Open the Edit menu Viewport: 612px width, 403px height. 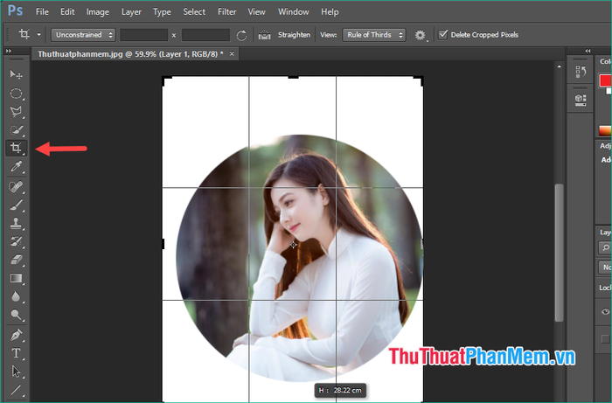click(67, 12)
